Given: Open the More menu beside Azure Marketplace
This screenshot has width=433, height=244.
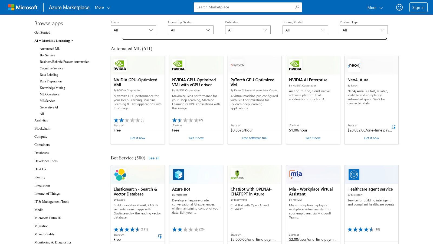Looking at the screenshot, I should tap(102, 8).
